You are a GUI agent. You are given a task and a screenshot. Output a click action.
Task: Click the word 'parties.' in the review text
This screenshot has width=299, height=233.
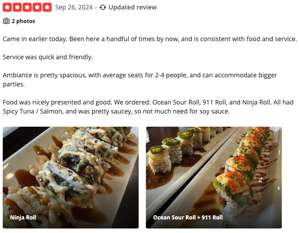pyautogui.click(x=14, y=84)
